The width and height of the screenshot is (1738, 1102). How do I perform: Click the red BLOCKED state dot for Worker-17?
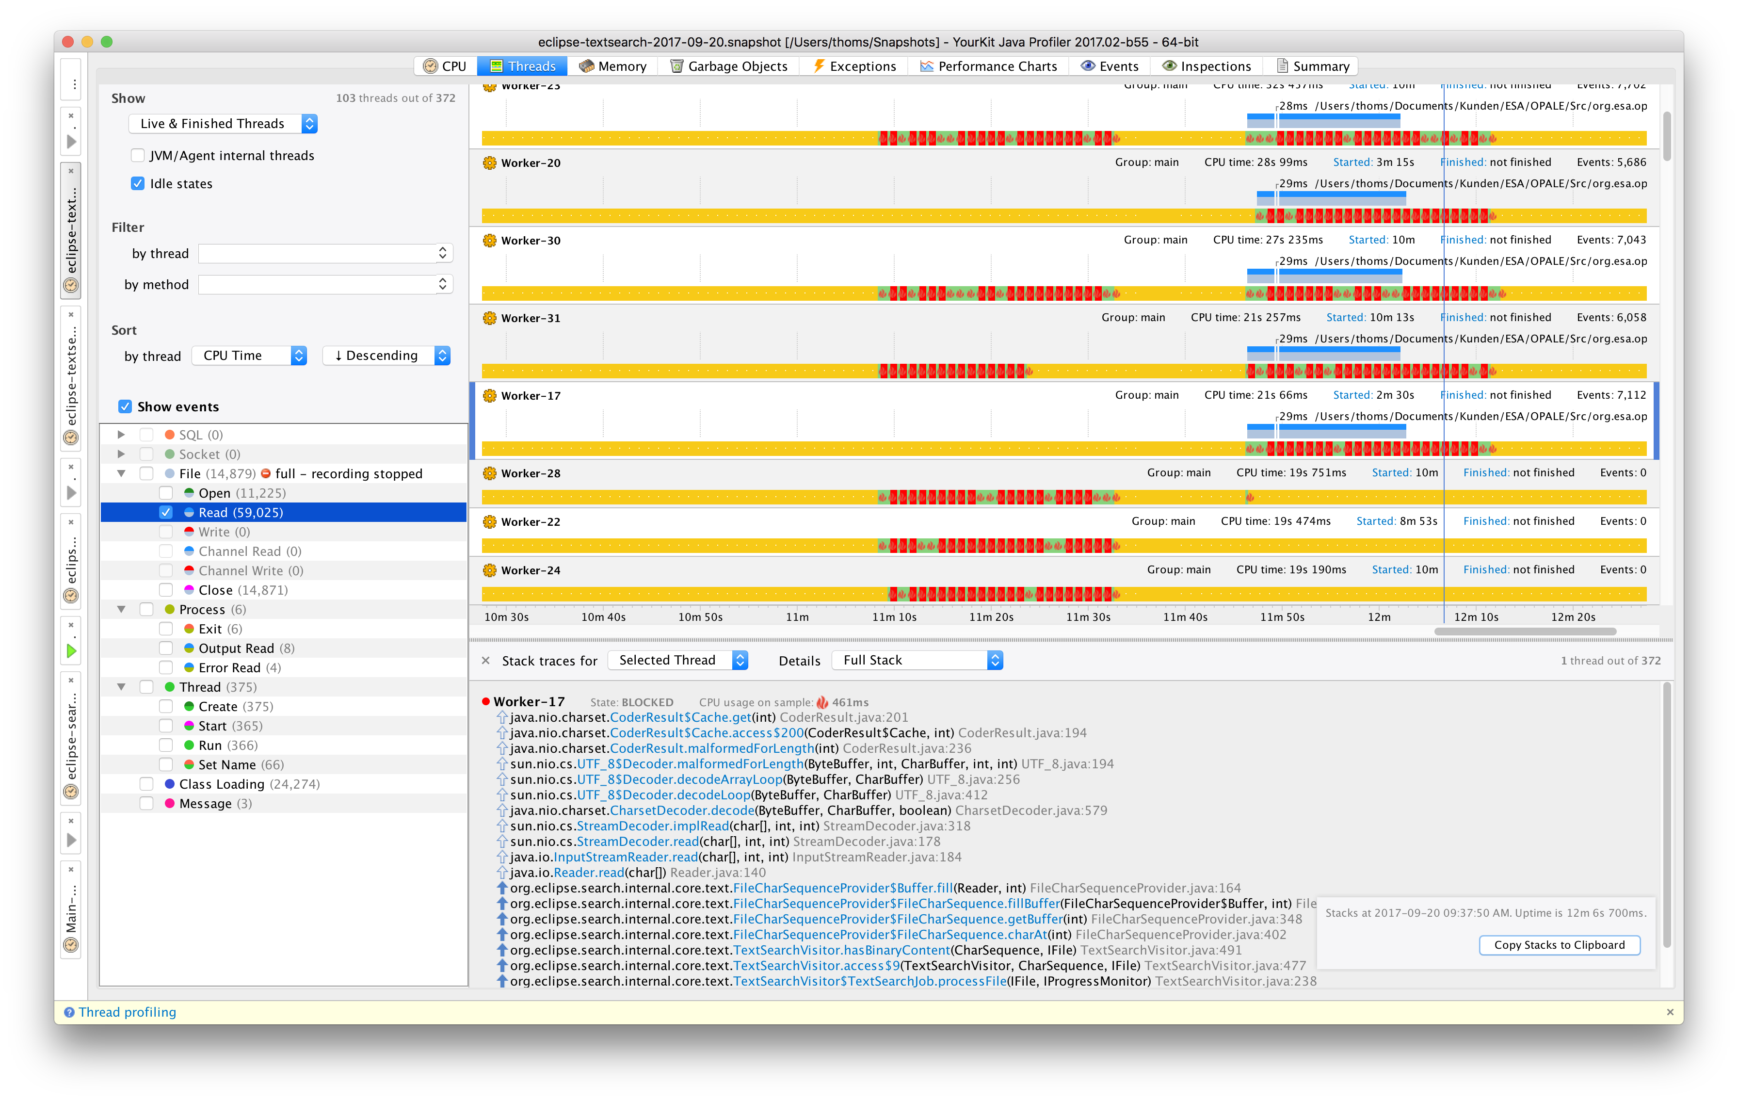pos(486,702)
